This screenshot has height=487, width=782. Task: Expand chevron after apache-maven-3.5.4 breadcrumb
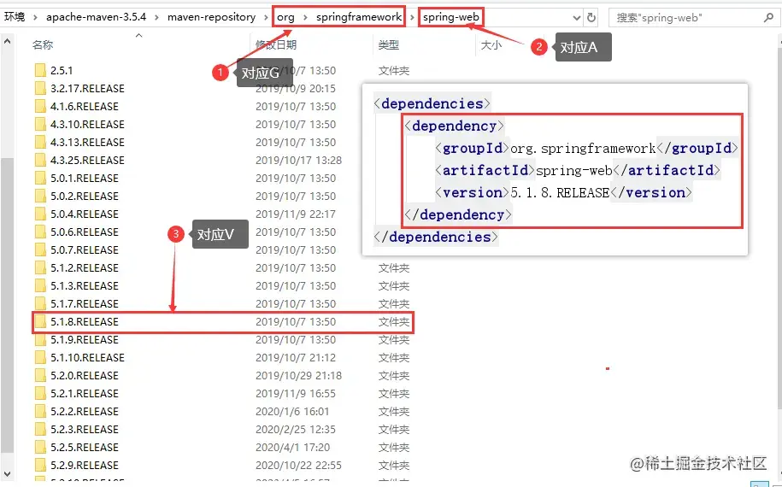pyautogui.click(x=156, y=17)
